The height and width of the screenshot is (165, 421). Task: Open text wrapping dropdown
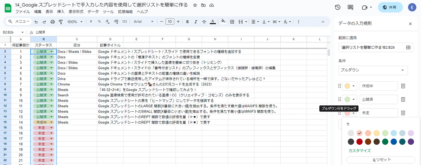coord(276,22)
